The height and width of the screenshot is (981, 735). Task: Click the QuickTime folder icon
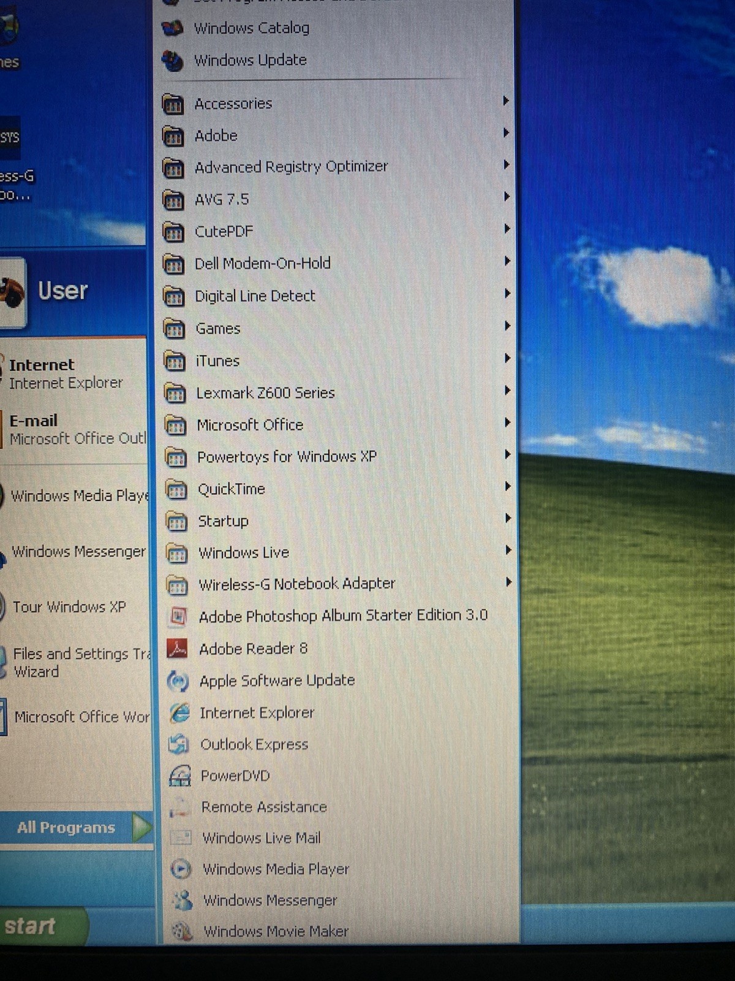(x=176, y=489)
